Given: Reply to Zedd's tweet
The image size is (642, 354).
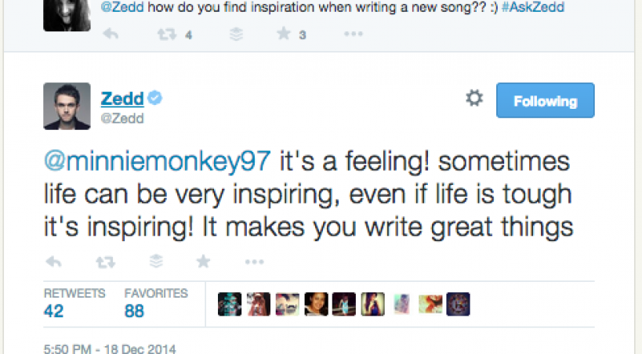Looking at the screenshot, I should [x=54, y=262].
